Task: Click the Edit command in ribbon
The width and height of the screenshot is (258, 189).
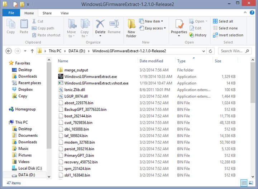Action: 196,28
